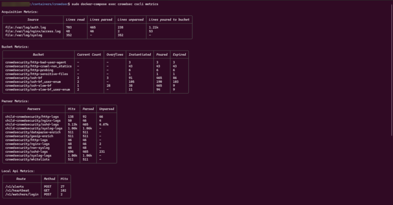The image size is (393, 205).
Task: Click the 'crowdsecurity/ssh-slow-bf' bucket name
Action: pyautogui.click(x=28, y=85)
